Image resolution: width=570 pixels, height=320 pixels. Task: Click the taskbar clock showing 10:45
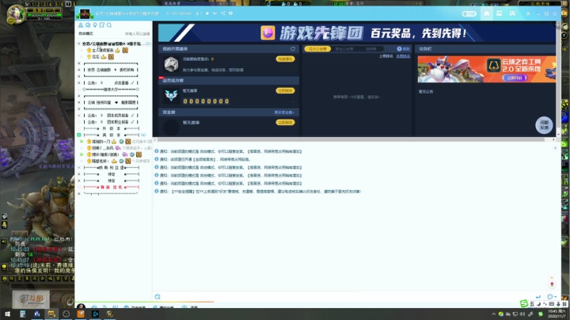pyautogui.click(x=557, y=314)
